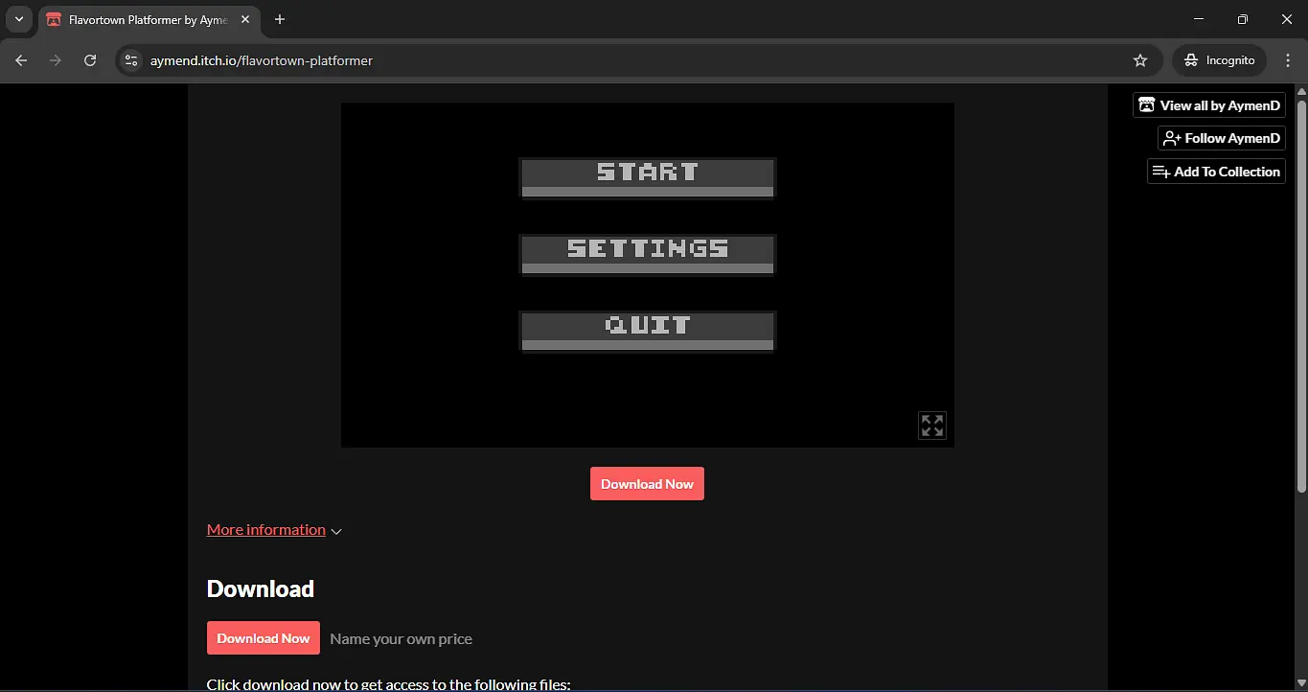Click the bookmark star icon
The image size is (1308, 692).
coord(1139,60)
